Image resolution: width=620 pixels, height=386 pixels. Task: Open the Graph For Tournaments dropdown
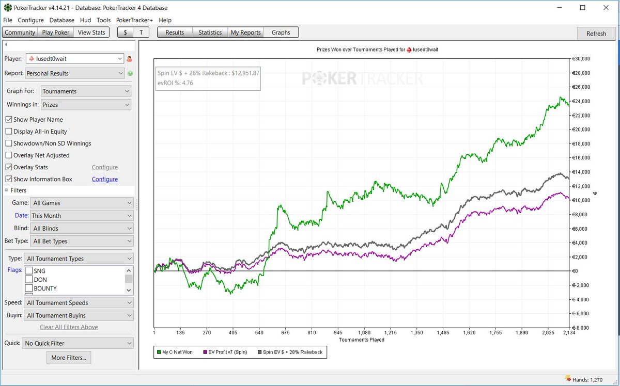click(86, 91)
